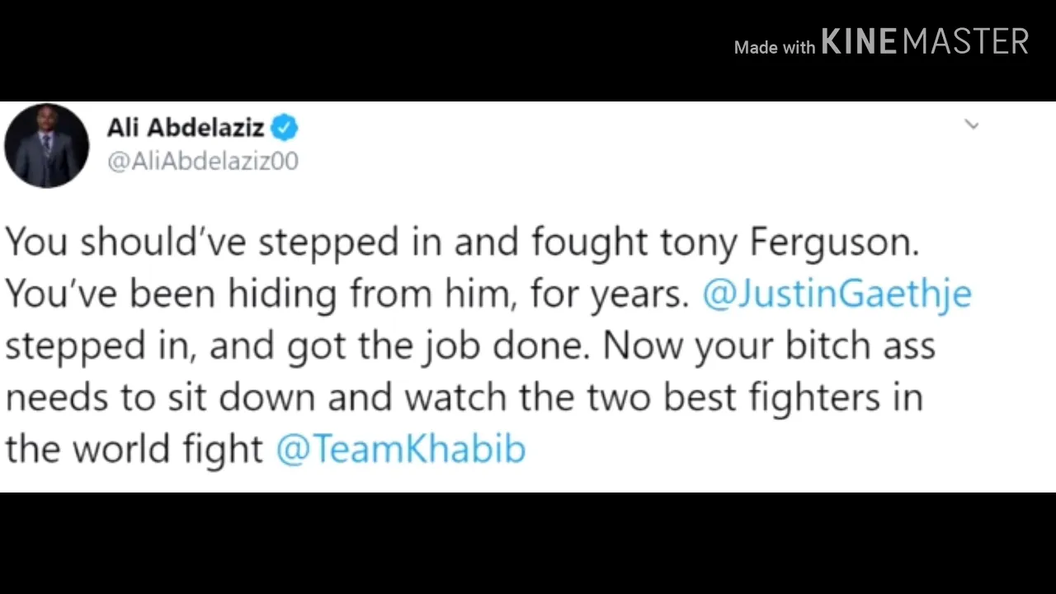Open the @TeamKhabib mention
This screenshot has width=1056, height=594.
pyautogui.click(x=400, y=449)
